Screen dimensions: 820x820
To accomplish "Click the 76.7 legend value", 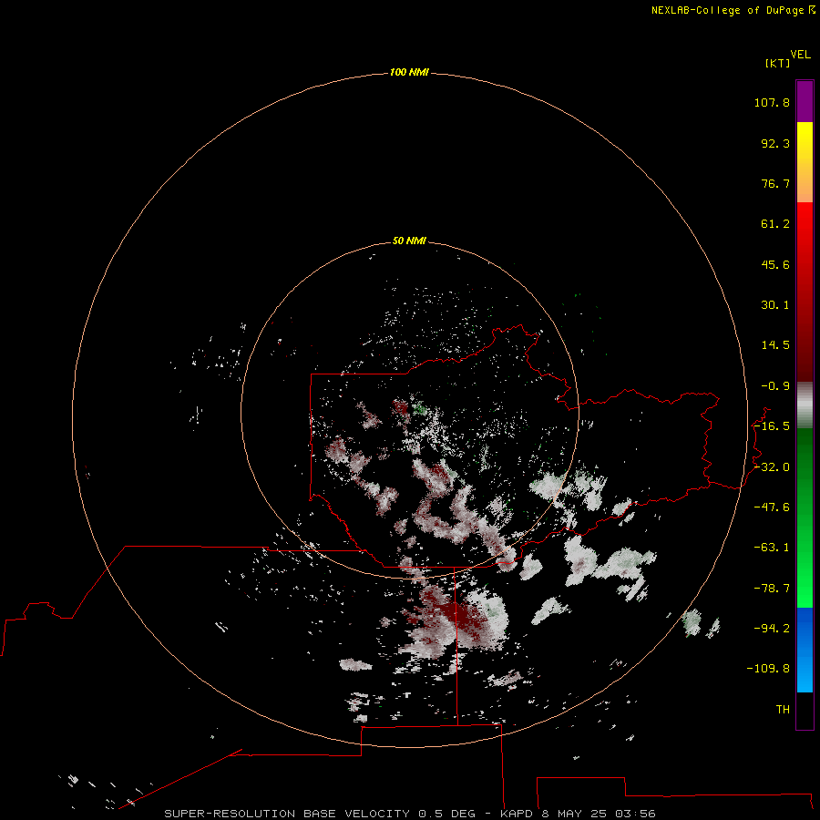I will click(775, 183).
